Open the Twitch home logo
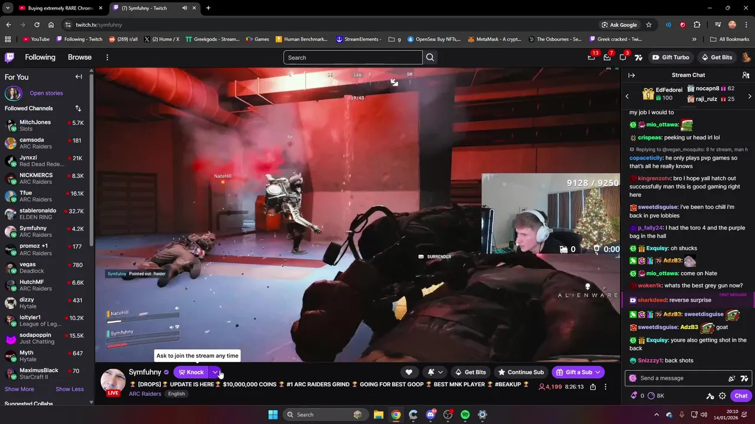This screenshot has width=755, height=424. (x=9, y=57)
